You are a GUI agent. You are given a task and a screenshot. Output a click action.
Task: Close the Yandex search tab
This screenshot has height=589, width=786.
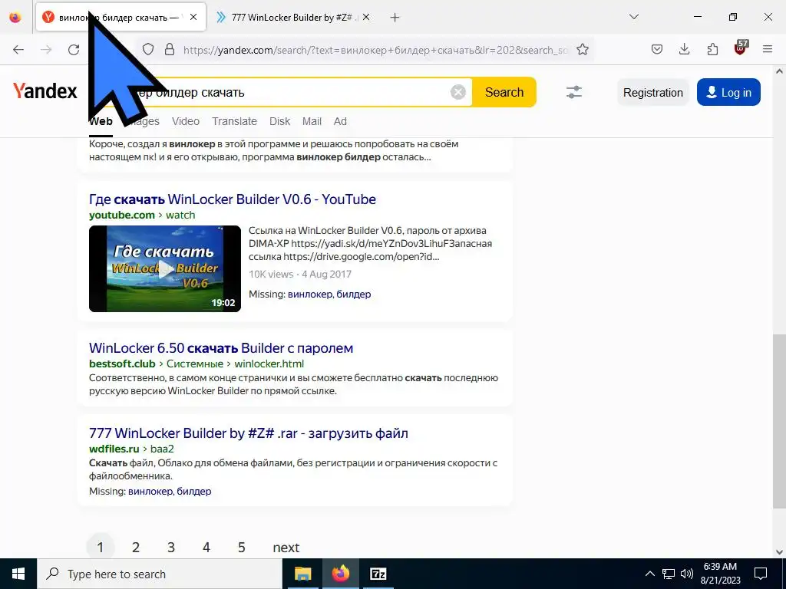point(193,17)
